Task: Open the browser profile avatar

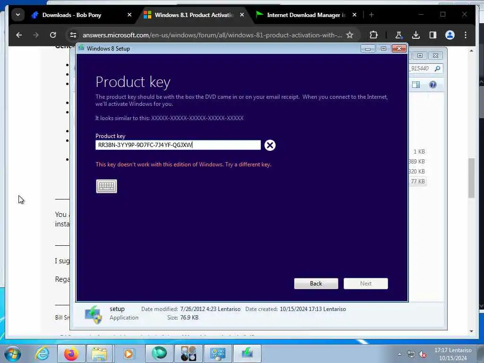Action: coord(450,35)
